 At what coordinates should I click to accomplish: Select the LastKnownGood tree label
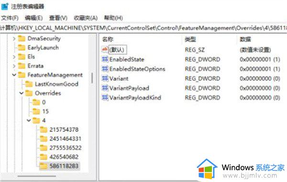(56, 84)
